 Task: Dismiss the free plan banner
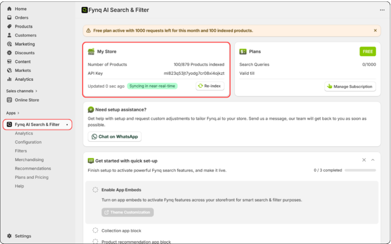point(375,31)
